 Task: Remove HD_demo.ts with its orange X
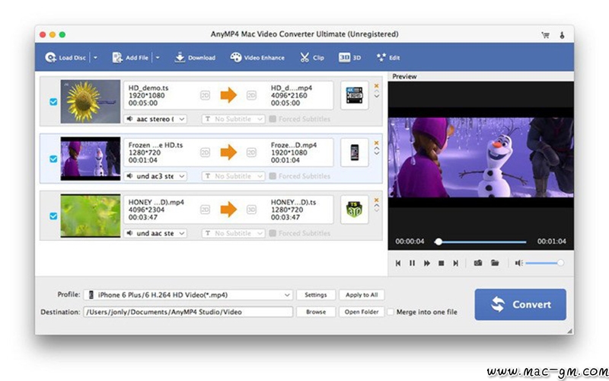pyautogui.click(x=376, y=86)
